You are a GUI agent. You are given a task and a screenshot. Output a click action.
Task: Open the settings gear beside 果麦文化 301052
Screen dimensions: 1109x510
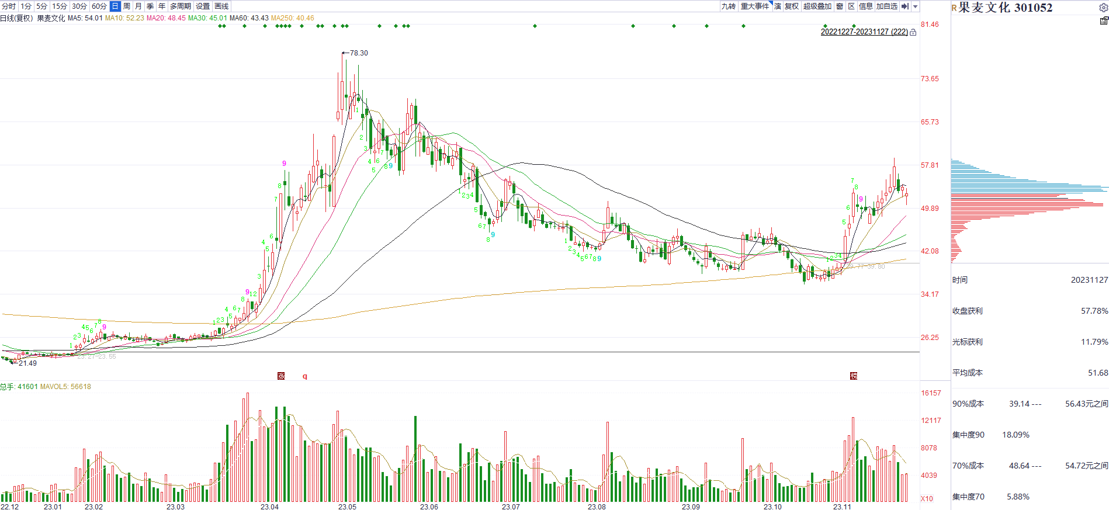pos(1103,8)
